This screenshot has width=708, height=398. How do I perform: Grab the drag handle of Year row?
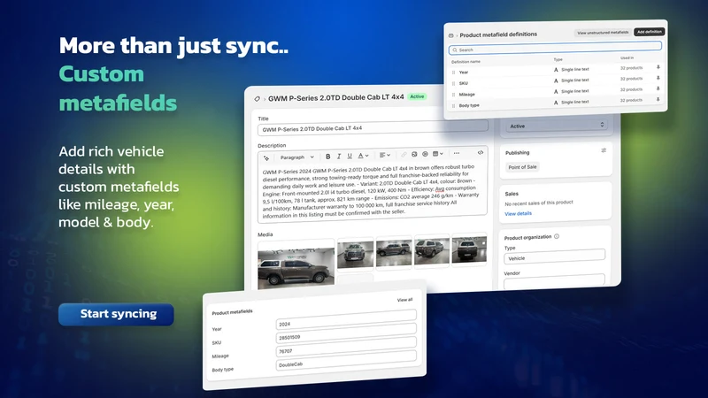click(x=453, y=73)
